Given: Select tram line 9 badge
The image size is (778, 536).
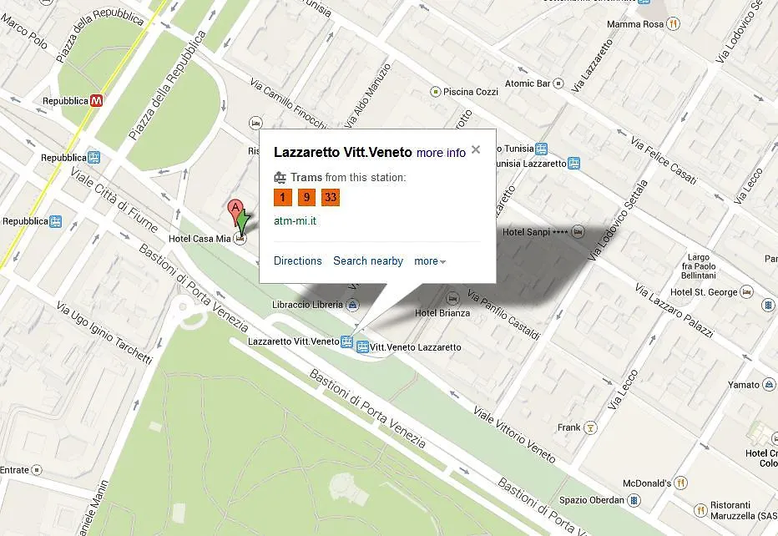Looking at the screenshot, I should tap(306, 198).
